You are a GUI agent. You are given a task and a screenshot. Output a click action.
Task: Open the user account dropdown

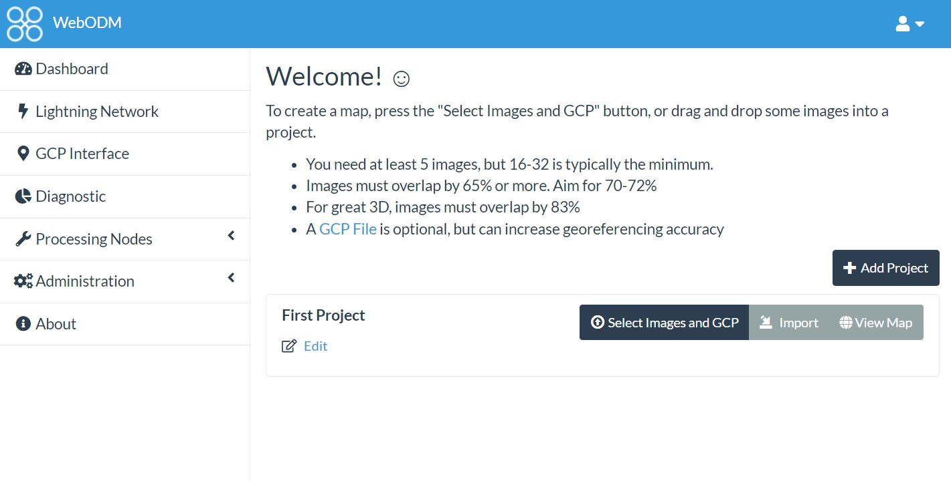pyautogui.click(x=910, y=24)
